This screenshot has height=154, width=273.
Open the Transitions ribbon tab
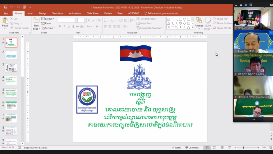(x=58, y=13)
